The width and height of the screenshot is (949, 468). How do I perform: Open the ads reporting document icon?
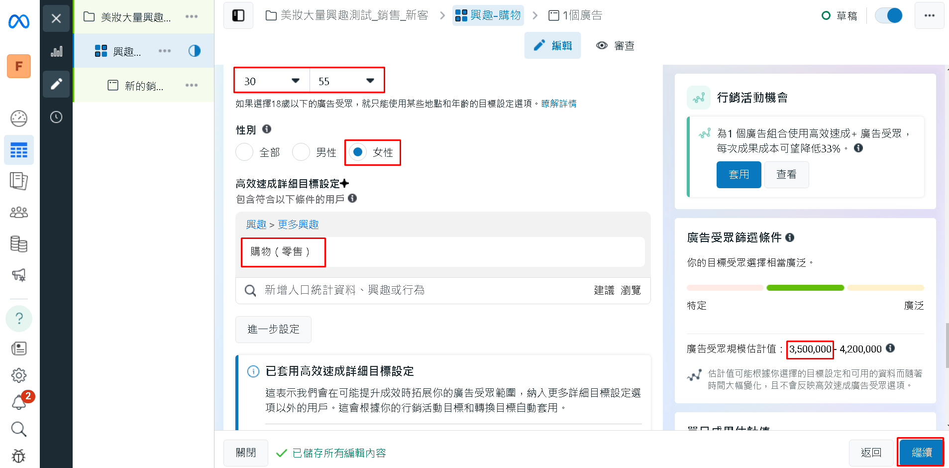tap(19, 181)
